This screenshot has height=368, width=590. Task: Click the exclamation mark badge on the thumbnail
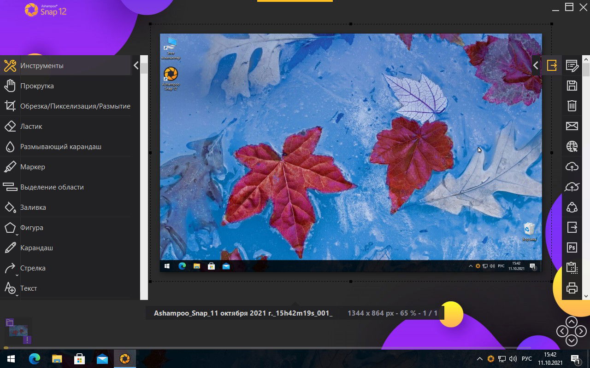pyautogui.click(x=28, y=340)
